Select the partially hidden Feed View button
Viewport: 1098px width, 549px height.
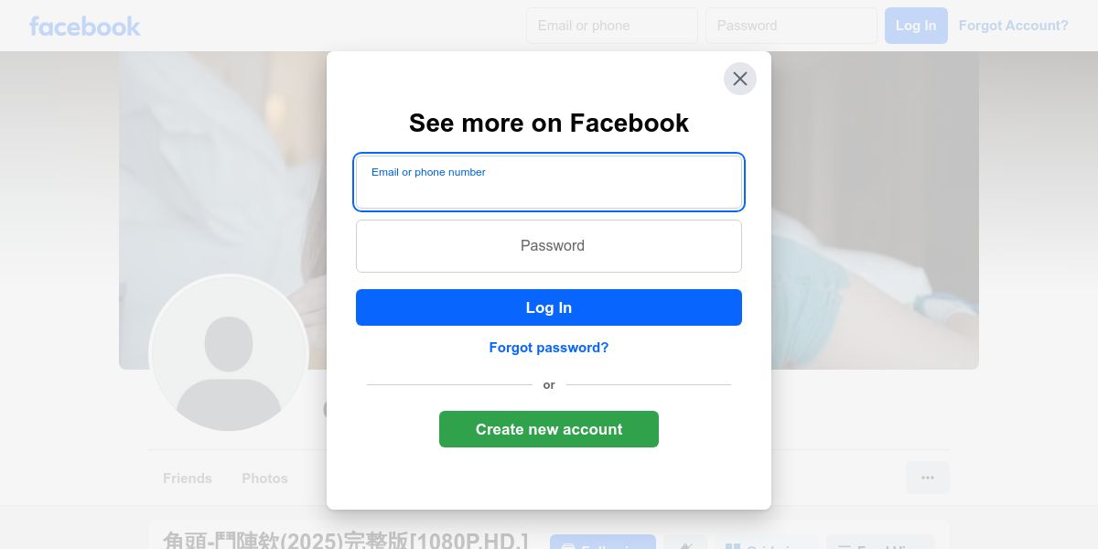point(880,544)
